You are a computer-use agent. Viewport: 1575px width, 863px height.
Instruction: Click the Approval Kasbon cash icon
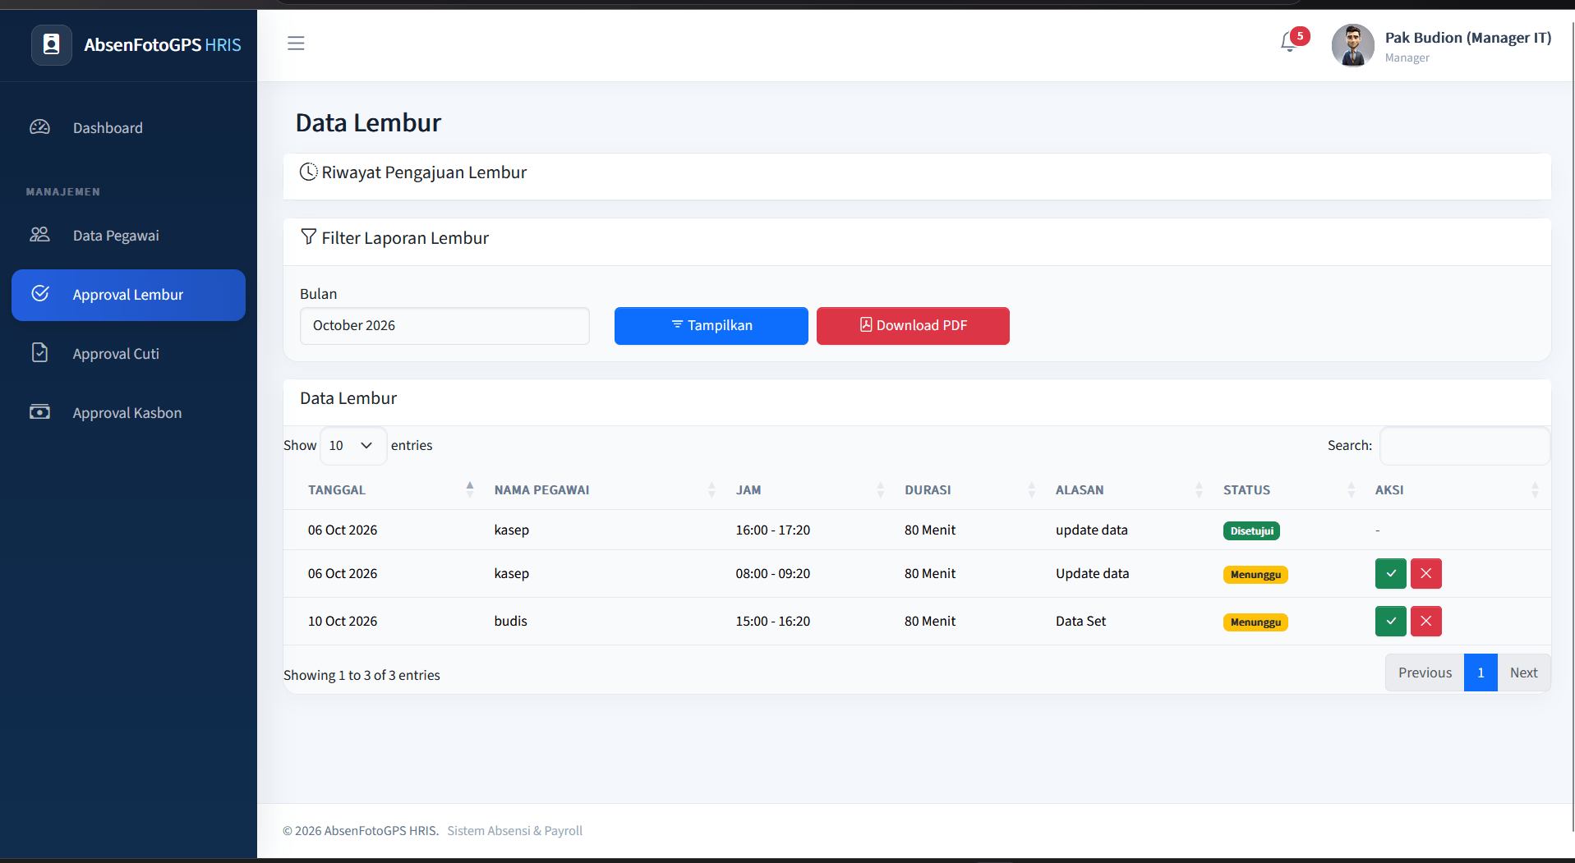click(x=39, y=412)
